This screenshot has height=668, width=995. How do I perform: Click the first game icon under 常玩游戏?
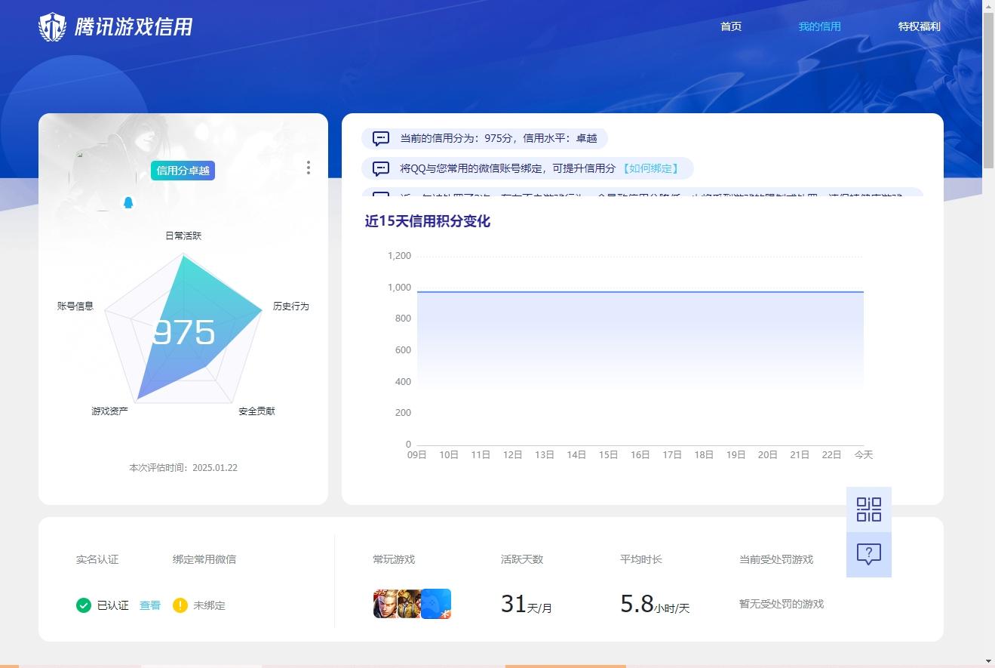point(385,604)
